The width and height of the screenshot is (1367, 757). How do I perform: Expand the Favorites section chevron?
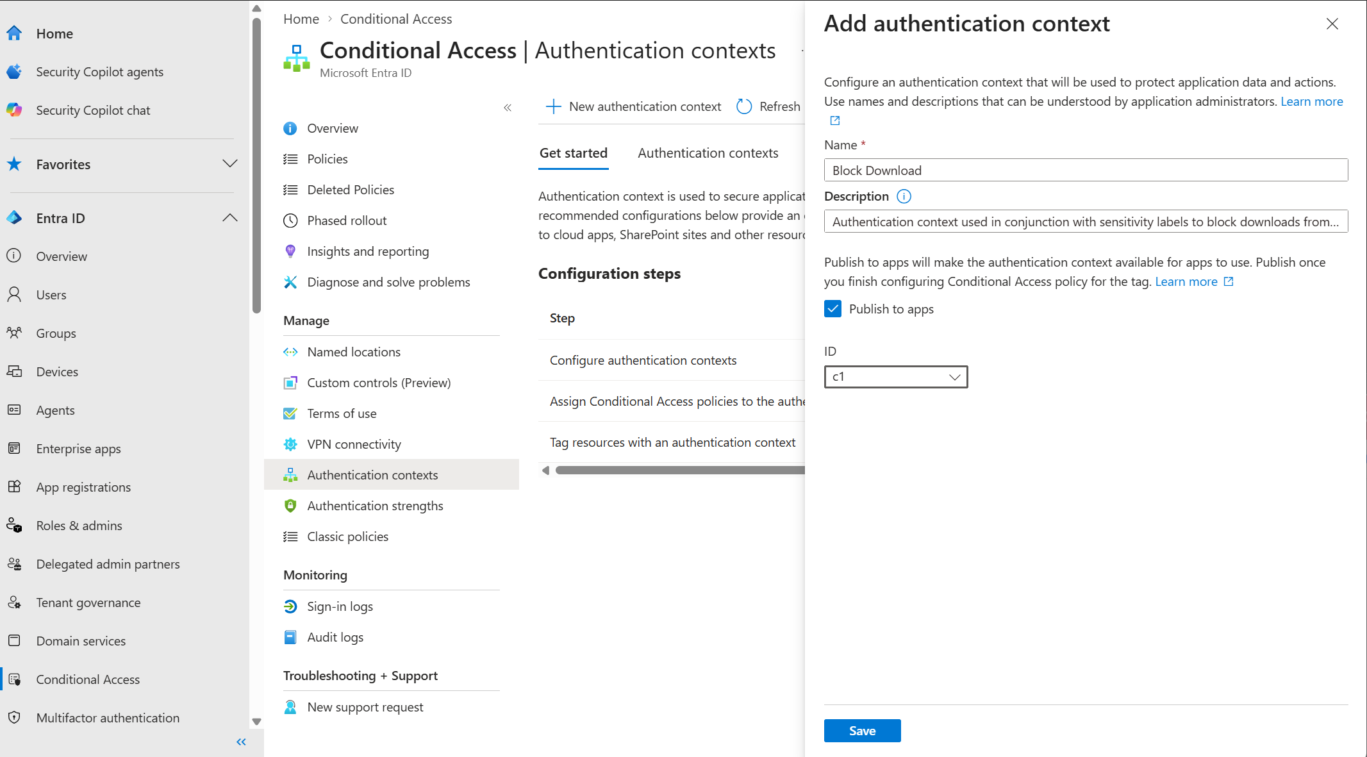230,163
